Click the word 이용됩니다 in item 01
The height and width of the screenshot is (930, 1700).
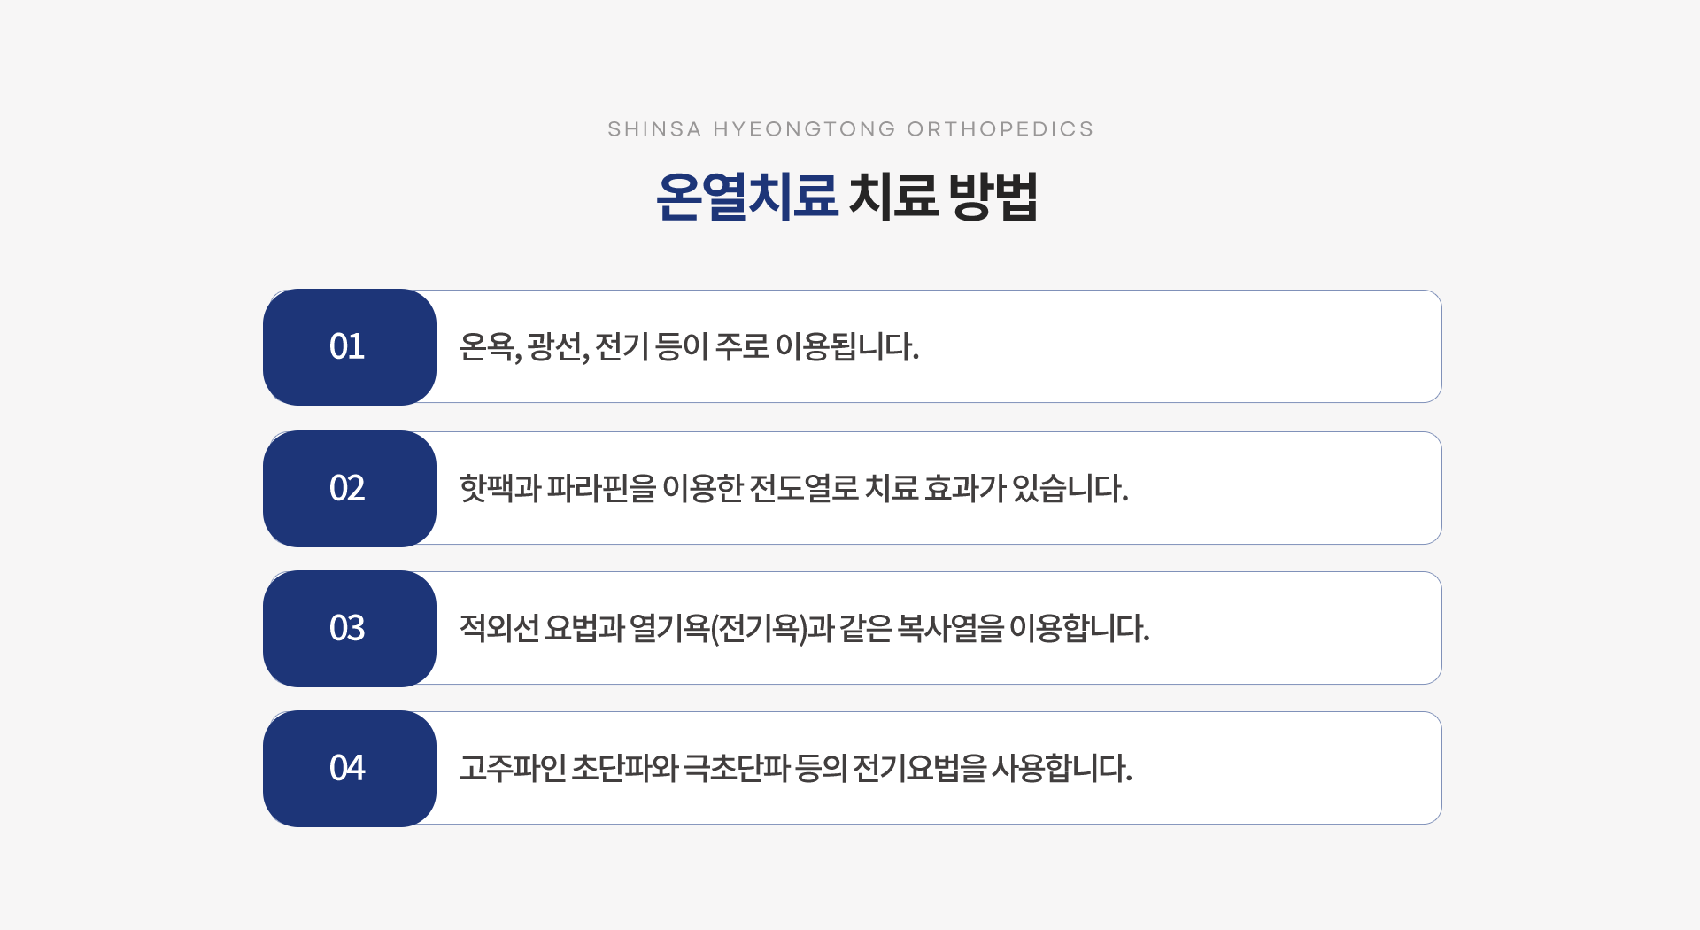point(846,346)
